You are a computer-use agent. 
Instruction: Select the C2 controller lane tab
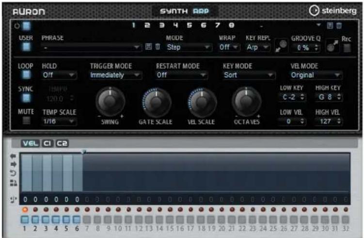(62, 143)
